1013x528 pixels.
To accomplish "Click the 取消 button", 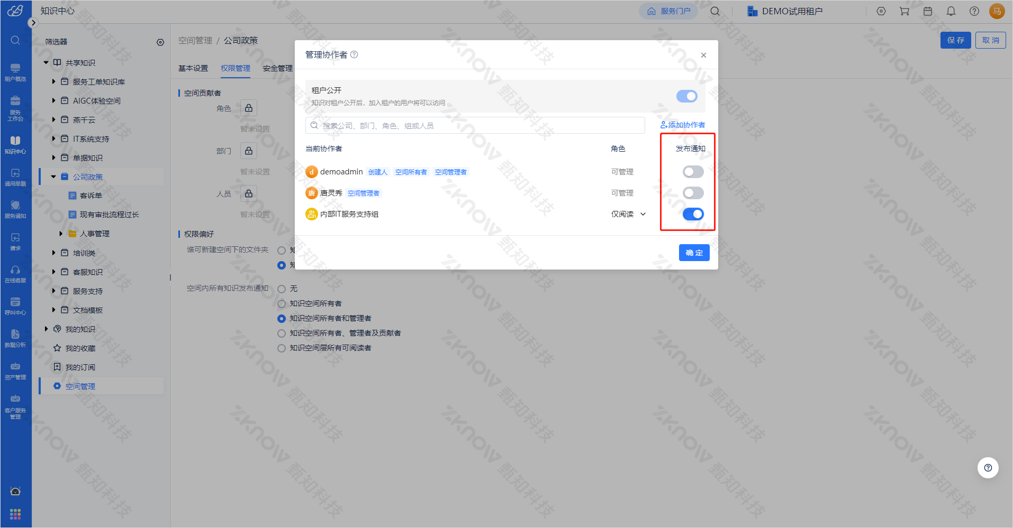I will (991, 40).
